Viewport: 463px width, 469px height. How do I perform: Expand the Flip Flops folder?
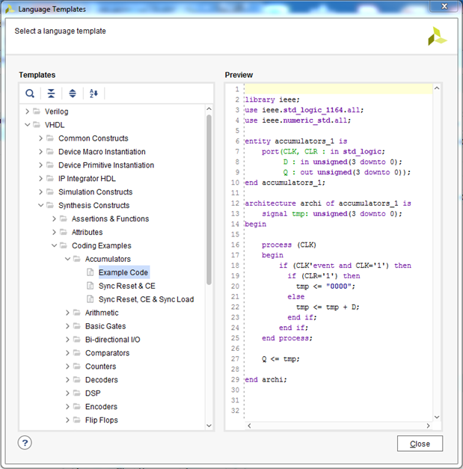point(67,420)
